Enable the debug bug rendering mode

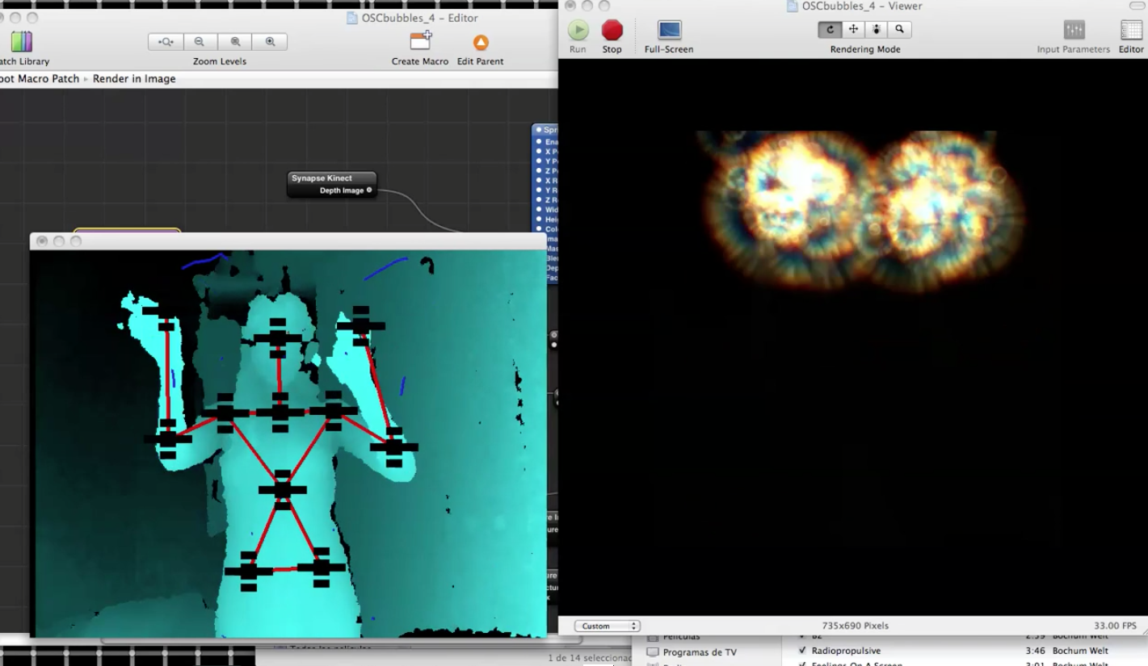(877, 30)
